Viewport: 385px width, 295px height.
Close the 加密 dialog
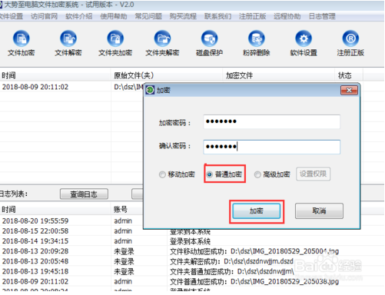coord(349,90)
